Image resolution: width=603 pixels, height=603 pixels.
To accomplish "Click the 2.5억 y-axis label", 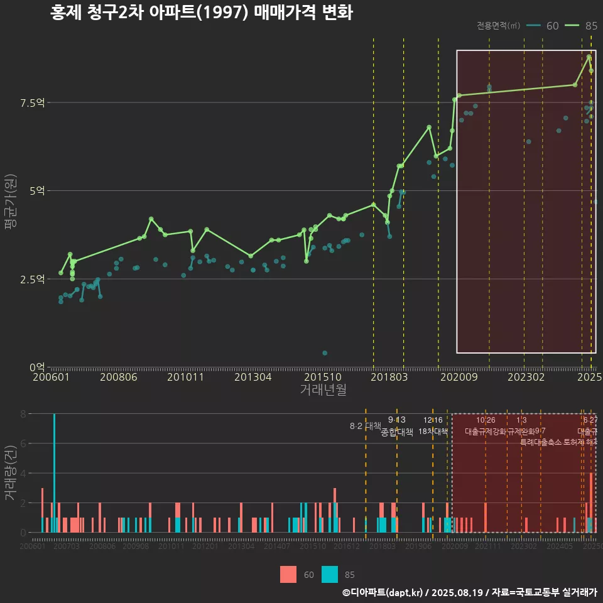I will (x=32, y=279).
